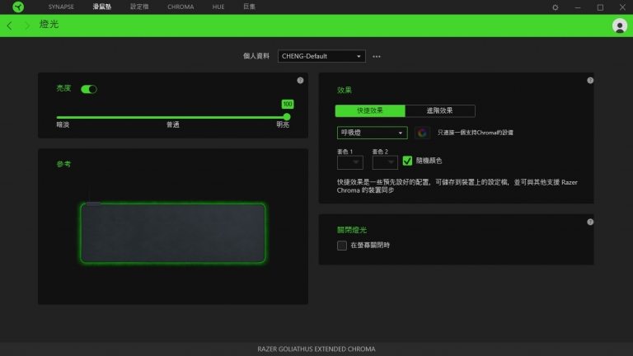This screenshot has height=356, width=633.
Task: Go back with the left arrow
Action: click(x=10, y=26)
